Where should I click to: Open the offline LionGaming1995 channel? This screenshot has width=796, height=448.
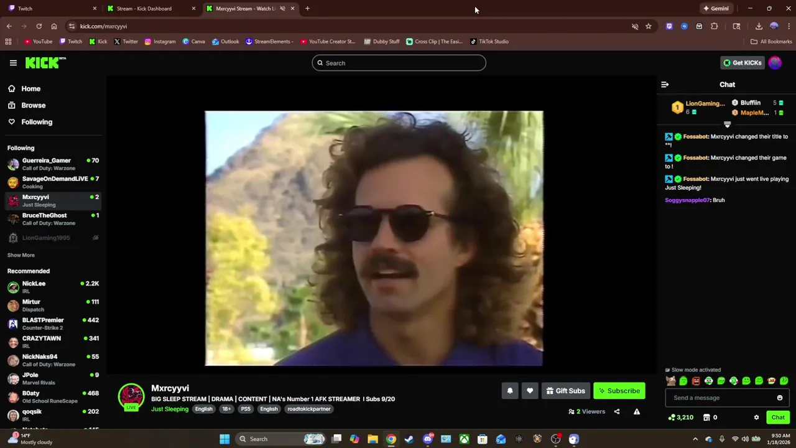[x=53, y=238]
